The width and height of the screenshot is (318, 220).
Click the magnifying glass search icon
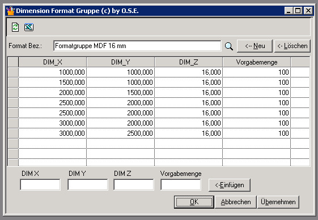229,46
